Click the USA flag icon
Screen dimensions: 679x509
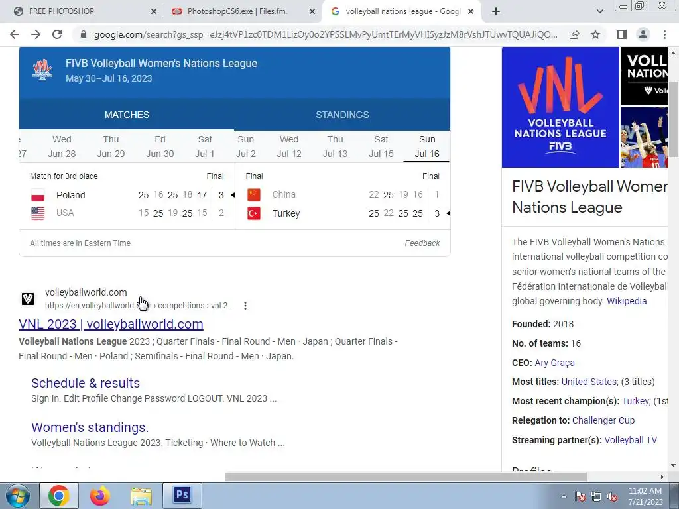pos(38,213)
